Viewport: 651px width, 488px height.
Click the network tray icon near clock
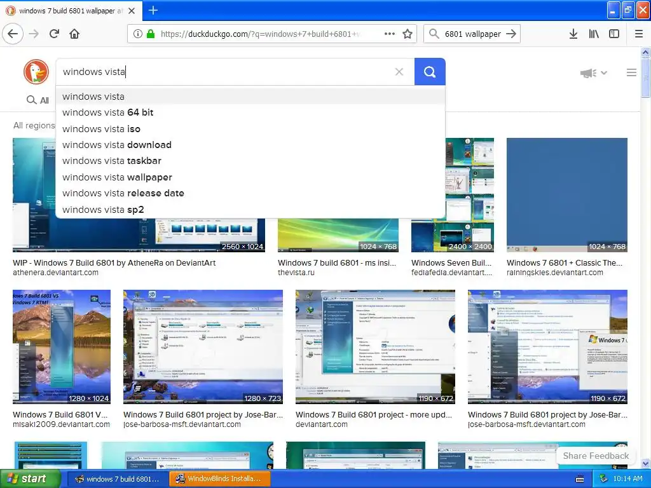[603, 479]
